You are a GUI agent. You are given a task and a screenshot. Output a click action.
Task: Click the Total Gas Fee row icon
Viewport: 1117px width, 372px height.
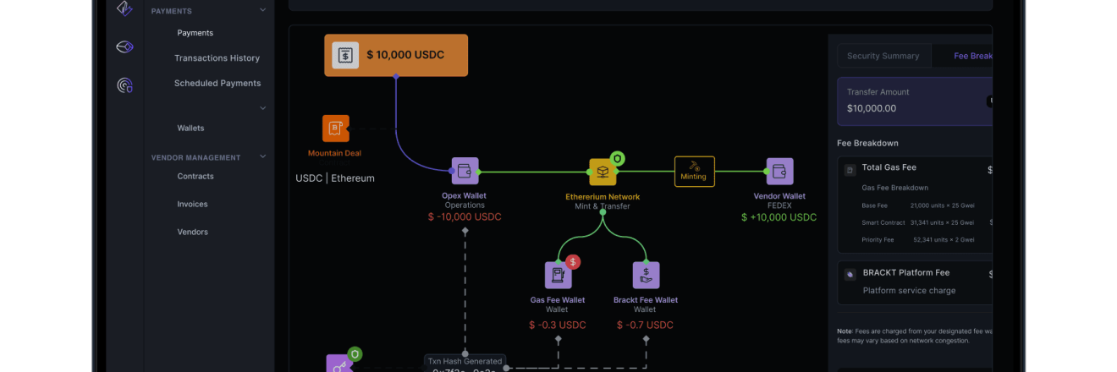850,170
